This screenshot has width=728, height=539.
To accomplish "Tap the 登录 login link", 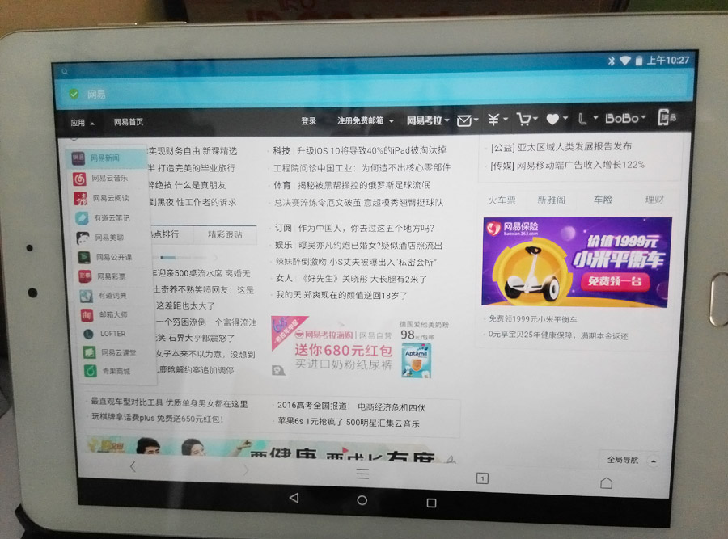I will (x=309, y=121).
